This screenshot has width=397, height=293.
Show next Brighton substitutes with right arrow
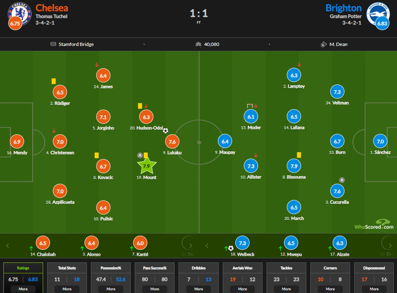[390, 246]
